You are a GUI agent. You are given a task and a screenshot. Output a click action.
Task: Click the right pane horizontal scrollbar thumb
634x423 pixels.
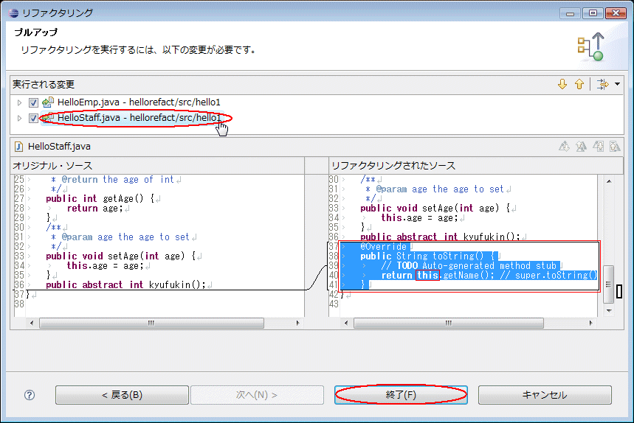click(449, 323)
